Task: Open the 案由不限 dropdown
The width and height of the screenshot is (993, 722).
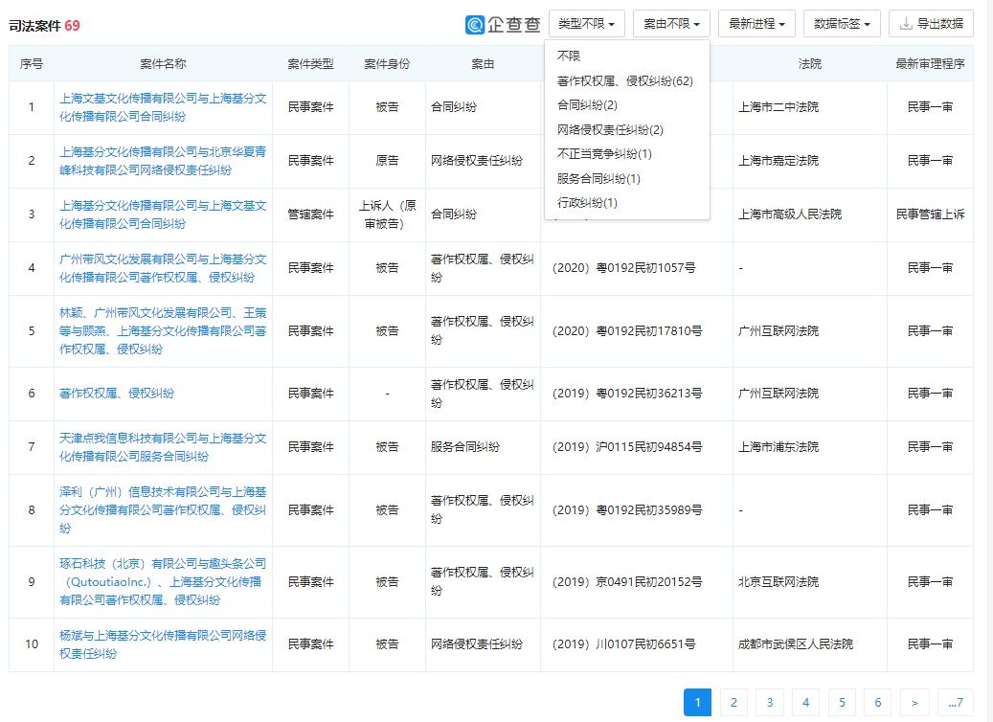Action: tap(671, 24)
